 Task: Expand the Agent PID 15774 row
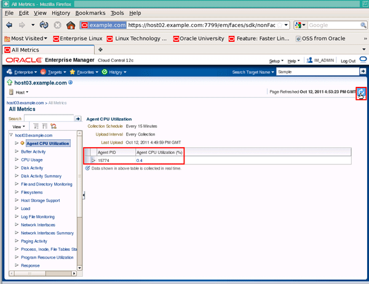coord(93,161)
